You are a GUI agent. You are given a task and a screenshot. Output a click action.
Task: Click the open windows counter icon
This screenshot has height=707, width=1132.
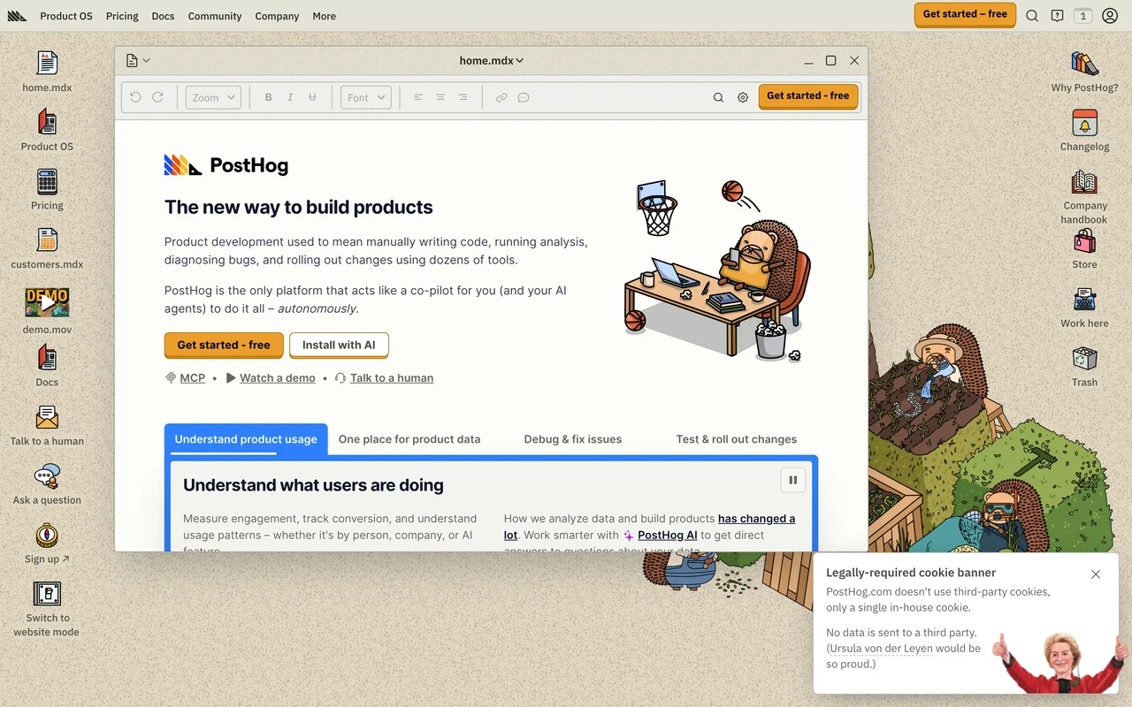click(1082, 16)
